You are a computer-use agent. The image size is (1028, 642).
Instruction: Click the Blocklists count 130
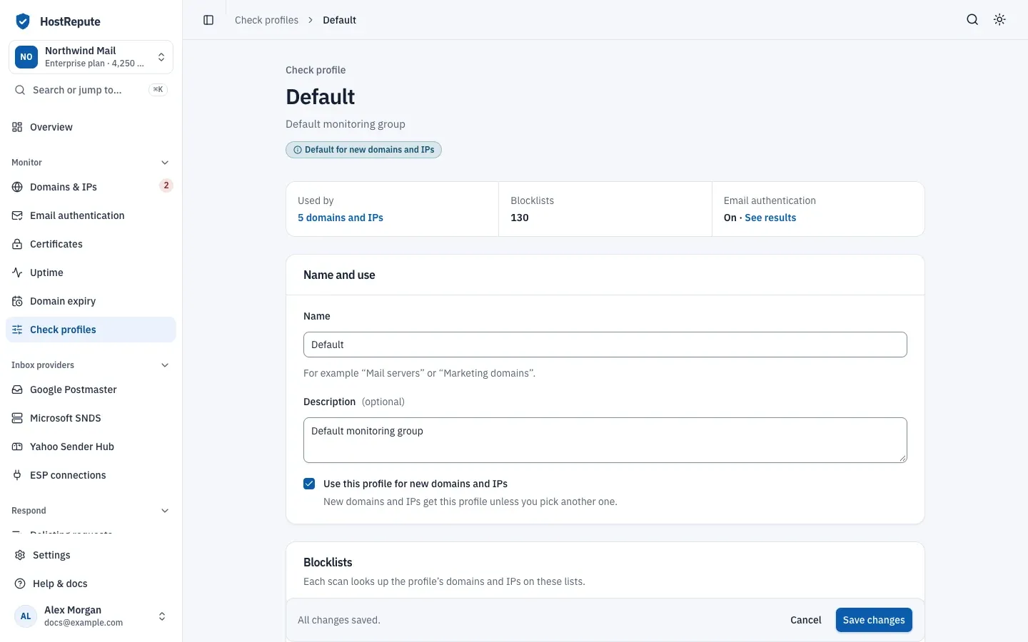[x=520, y=218]
